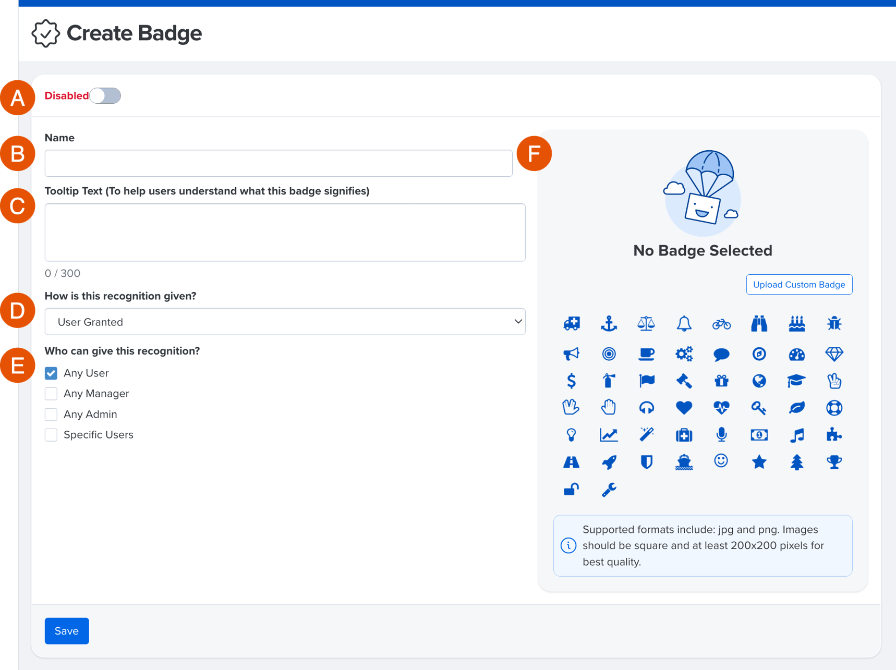The image size is (896, 670).
Task: Pick the lightbulb badge icon
Action: tap(572, 434)
